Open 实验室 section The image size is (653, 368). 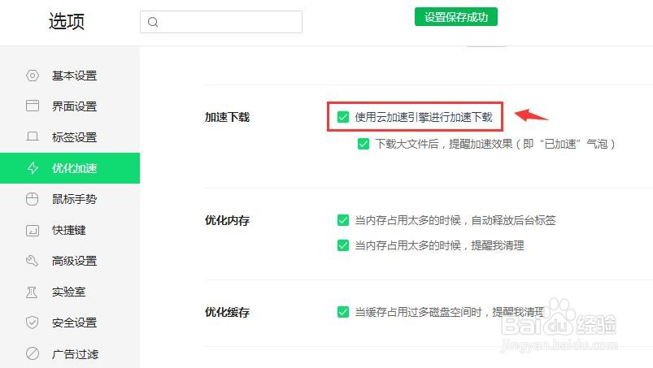pyautogui.click(x=70, y=292)
